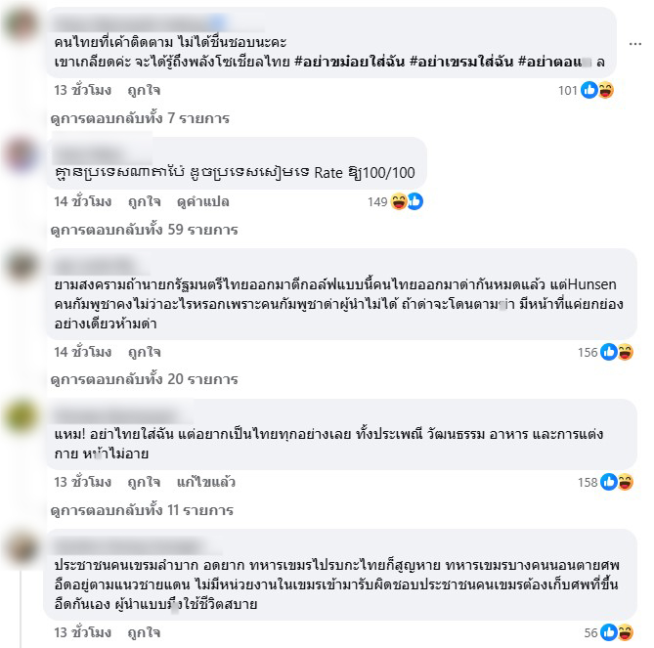Open hashtag #อย่าขม่อยใส่ฉัน
This screenshot has height=648, width=654.
pyautogui.click(x=350, y=63)
